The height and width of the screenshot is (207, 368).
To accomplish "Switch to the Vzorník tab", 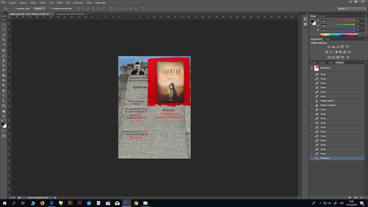I will coord(322,16).
